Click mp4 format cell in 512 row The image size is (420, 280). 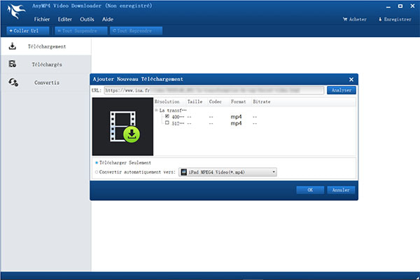pos(236,123)
